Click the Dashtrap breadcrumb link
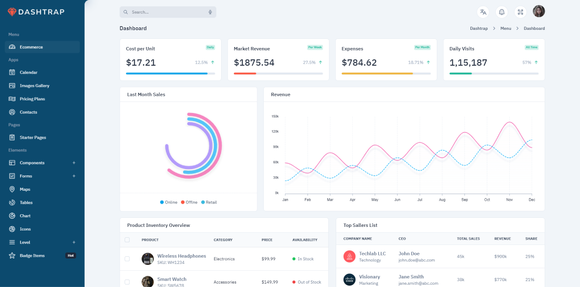Viewport: 580px width, 287px height. tap(479, 28)
